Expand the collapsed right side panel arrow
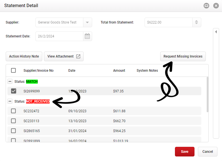Viewport: 222px width, 161px height. point(216,32)
